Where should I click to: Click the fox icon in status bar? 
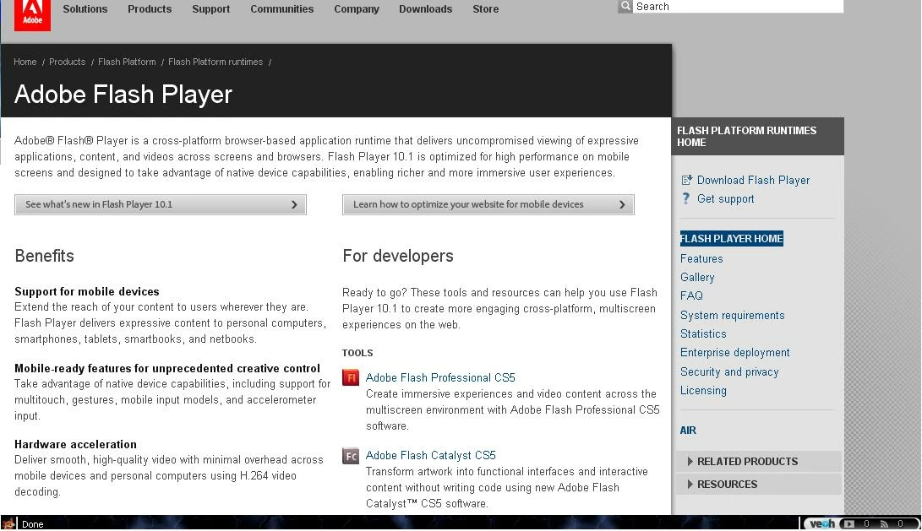8,523
